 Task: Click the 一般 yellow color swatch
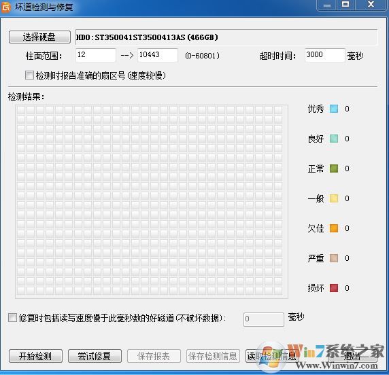tap(334, 198)
